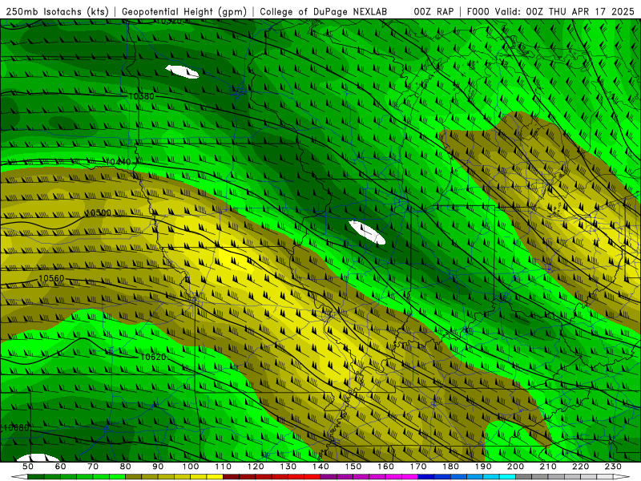Click the legend value 170
The width and height of the screenshot is (641, 481).
tap(418, 467)
